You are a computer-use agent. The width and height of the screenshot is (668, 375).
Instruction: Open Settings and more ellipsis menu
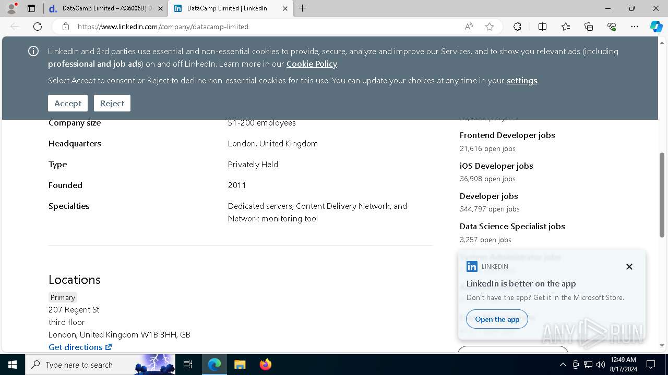(x=635, y=27)
